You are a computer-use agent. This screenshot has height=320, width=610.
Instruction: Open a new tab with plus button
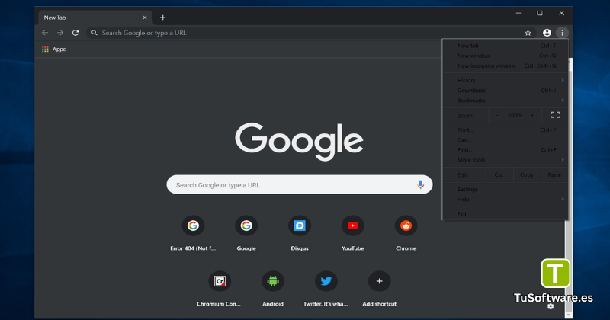tap(163, 18)
